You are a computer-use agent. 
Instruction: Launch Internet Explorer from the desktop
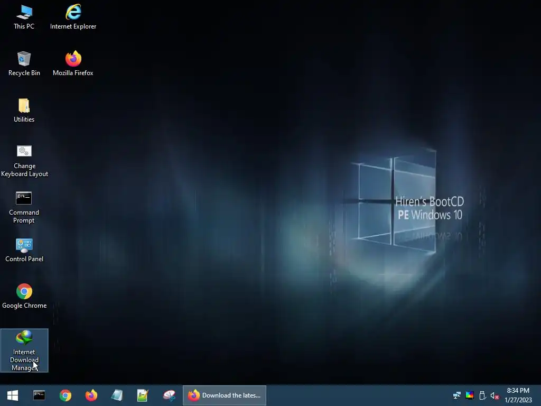coord(73,17)
